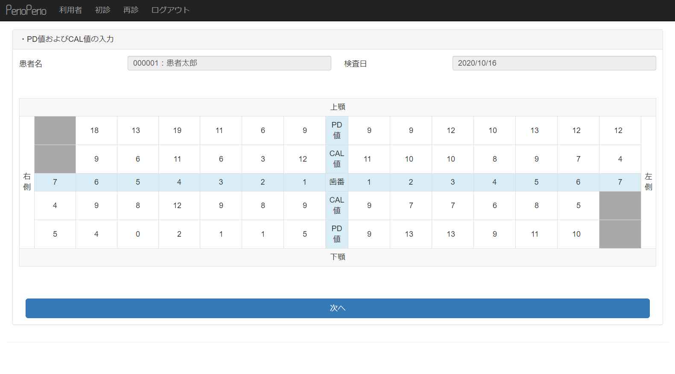
Task: Open the 利用者 menu
Action: tap(70, 10)
